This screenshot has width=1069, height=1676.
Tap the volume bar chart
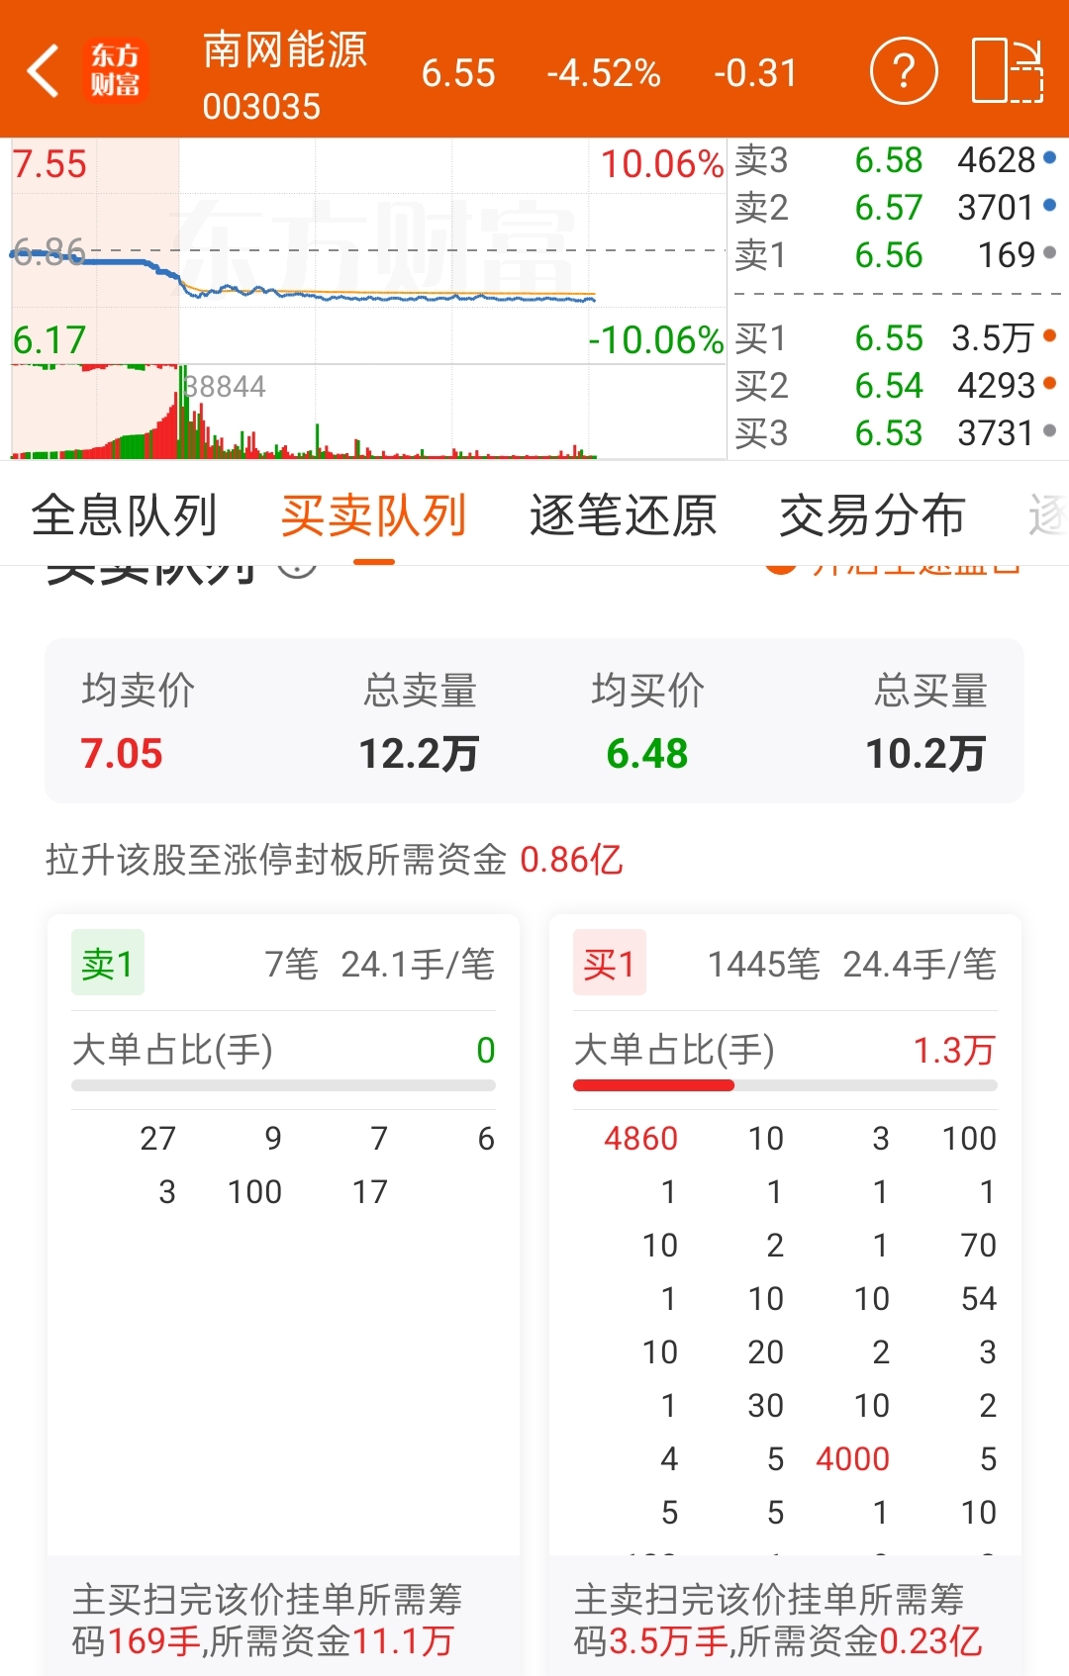coord(368,412)
